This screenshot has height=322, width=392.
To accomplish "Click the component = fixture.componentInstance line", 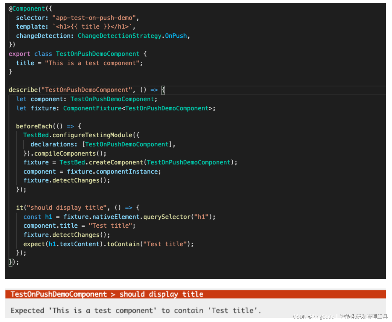I will coord(92,172).
